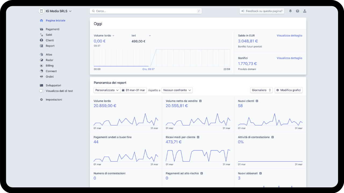Click the notifications bell icon
The width and height of the screenshot is (344, 193).
pyautogui.click(x=290, y=11)
